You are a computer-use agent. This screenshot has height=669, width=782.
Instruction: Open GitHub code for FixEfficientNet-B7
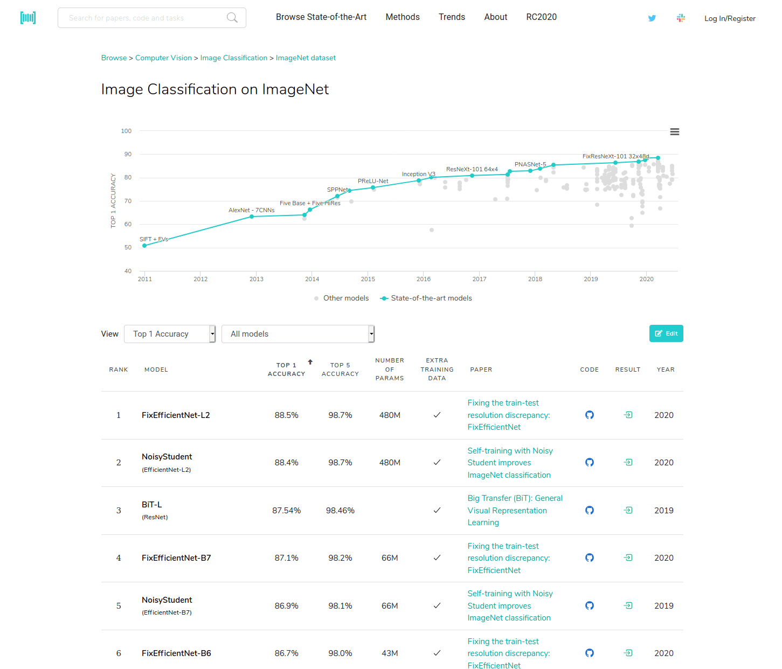pyautogui.click(x=590, y=557)
